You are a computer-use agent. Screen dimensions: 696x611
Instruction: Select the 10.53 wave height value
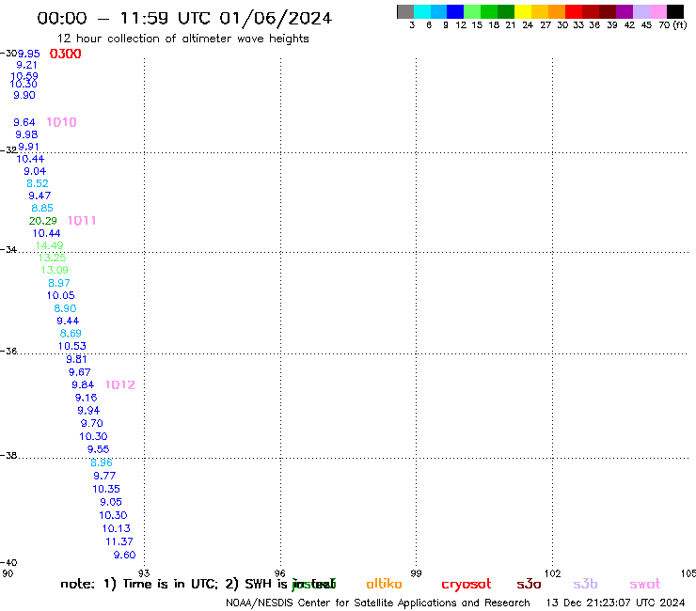(x=72, y=346)
